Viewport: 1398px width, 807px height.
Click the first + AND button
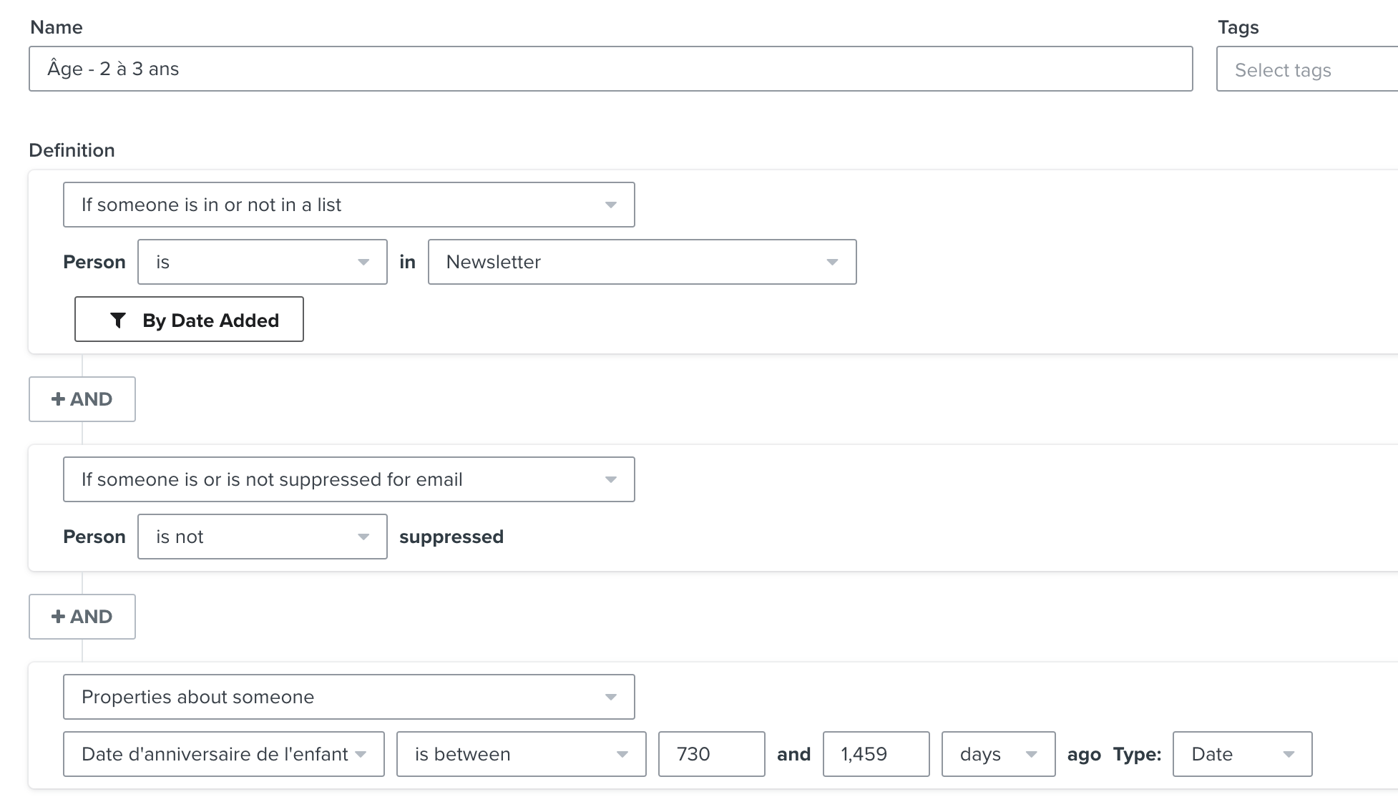point(82,399)
